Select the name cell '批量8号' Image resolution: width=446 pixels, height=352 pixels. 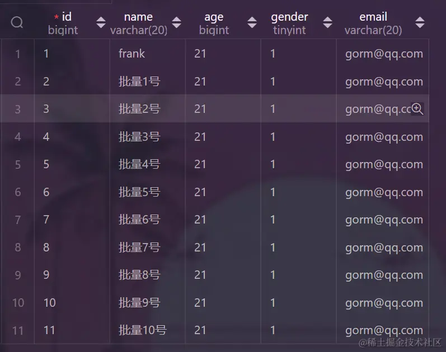pyautogui.click(x=148, y=275)
